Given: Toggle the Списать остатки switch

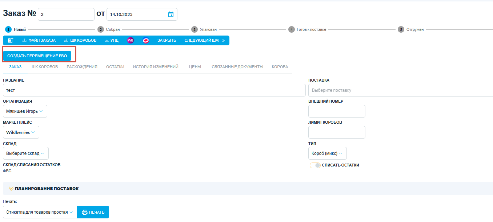Looking at the screenshot, I should [x=315, y=165].
